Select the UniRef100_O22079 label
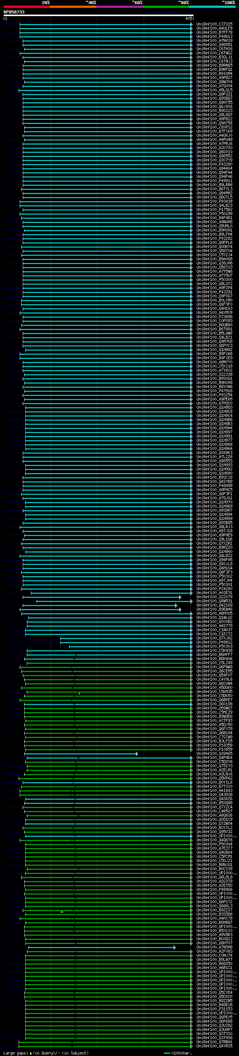Screen dimensions: 239x1056 click(x=214, y=597)
